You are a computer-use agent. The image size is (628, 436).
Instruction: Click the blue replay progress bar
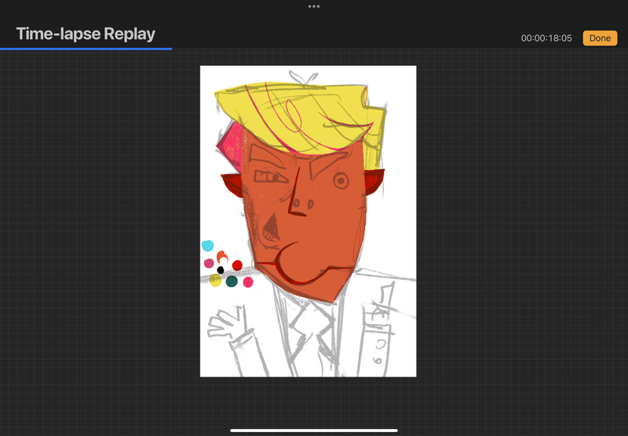86,49
